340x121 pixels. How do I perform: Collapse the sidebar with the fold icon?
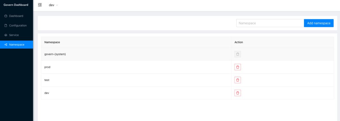pos(40,5)
